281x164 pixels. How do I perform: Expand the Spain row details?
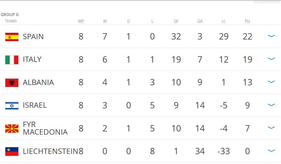click(x=271, y=36)
